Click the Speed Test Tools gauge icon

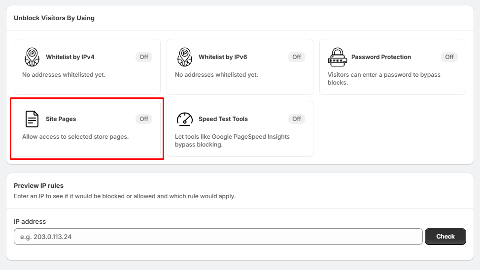click(185, 119)
